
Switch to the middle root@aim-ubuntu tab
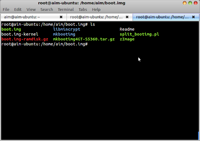pyautogui.click(x=96, y=17)
